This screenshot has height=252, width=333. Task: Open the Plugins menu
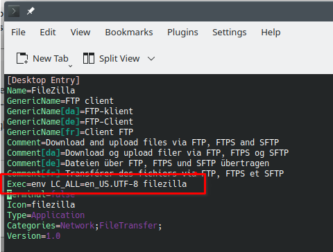click(x=182, y=33)
